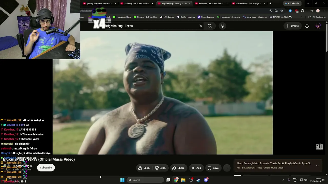
Task: Open the LIVE Center bookmark
Action: point(167,17)
